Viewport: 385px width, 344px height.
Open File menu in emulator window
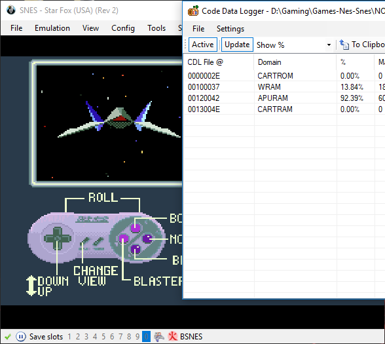[16, 28]
